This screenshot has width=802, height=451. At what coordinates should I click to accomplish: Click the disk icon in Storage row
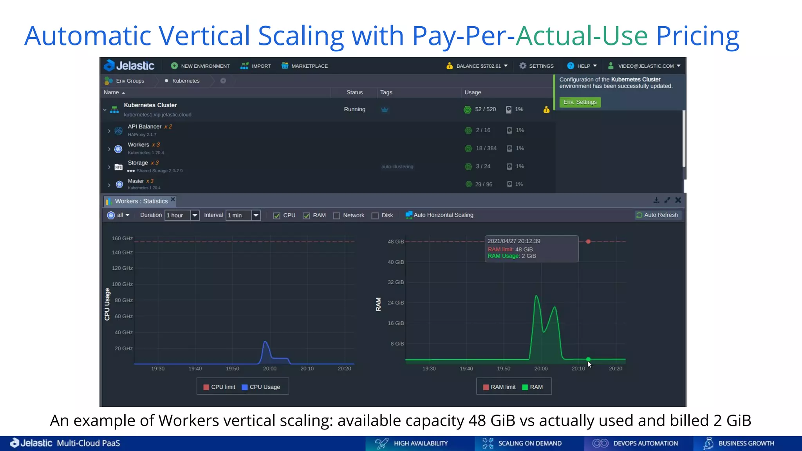[x=509, y=166]
